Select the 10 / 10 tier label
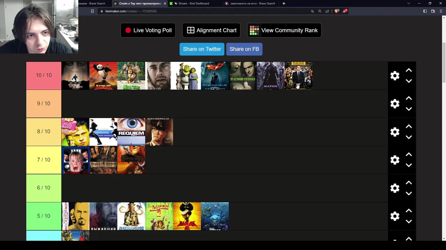 pyautogui.click(x=44, y=76)
